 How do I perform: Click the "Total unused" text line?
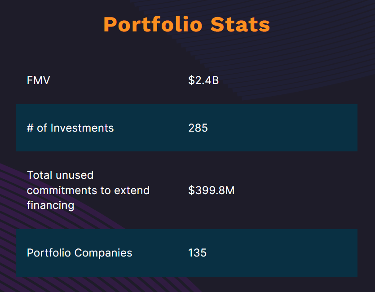click(x=60, y=175)
